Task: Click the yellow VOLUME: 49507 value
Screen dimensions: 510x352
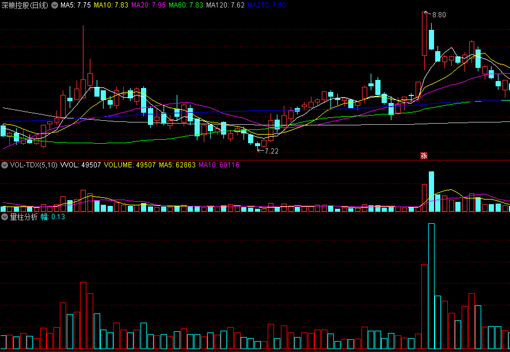Action: pyautogui.click(x=130, y=165)
